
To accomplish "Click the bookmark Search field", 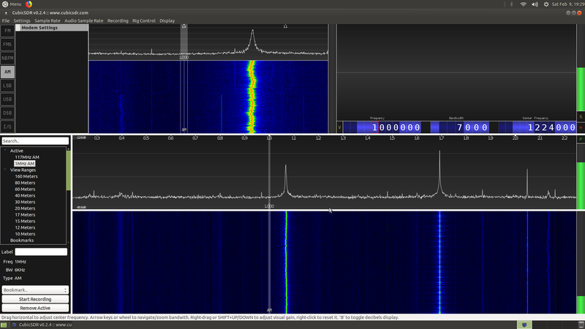I will coord(35,141).
